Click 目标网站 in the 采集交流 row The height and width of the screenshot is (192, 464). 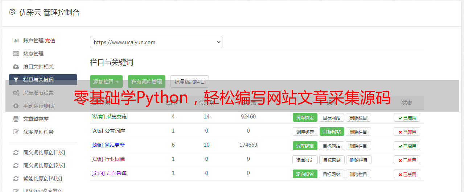332,117
